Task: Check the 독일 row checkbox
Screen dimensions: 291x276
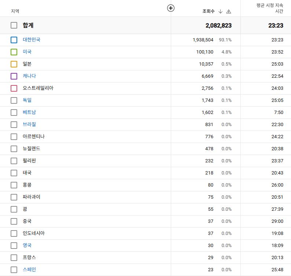Action: tap(14, 100)
